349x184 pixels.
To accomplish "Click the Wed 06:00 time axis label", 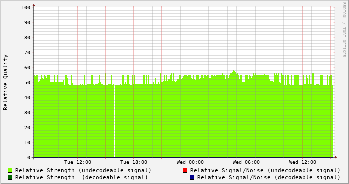I will click(246, 162).
